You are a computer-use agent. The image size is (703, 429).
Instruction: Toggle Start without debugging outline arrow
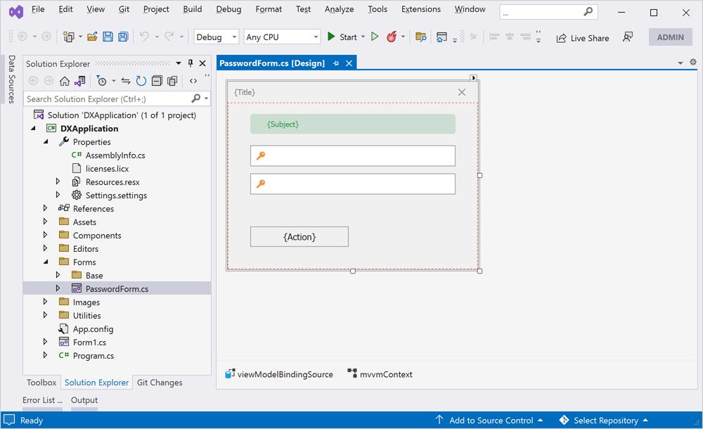(x=375, y=36)
